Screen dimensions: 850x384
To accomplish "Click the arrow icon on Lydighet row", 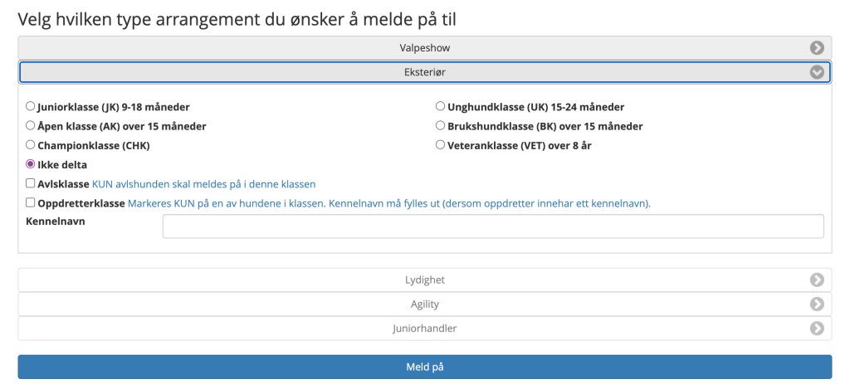I will coord(817,280).
